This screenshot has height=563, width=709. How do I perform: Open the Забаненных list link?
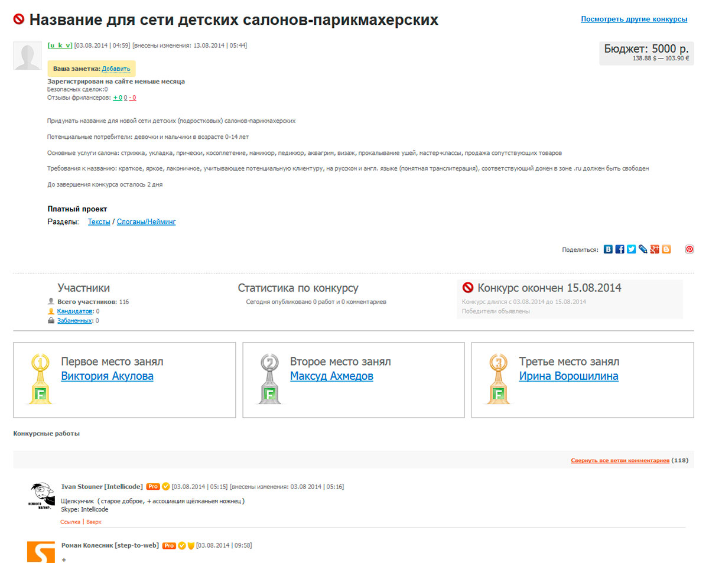click(x=74, y=320)
